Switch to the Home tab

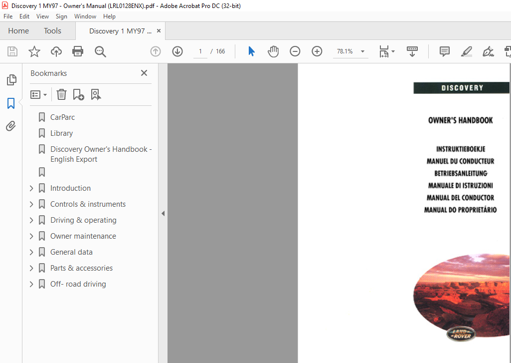pyautogui.click(x=18, y=30)
